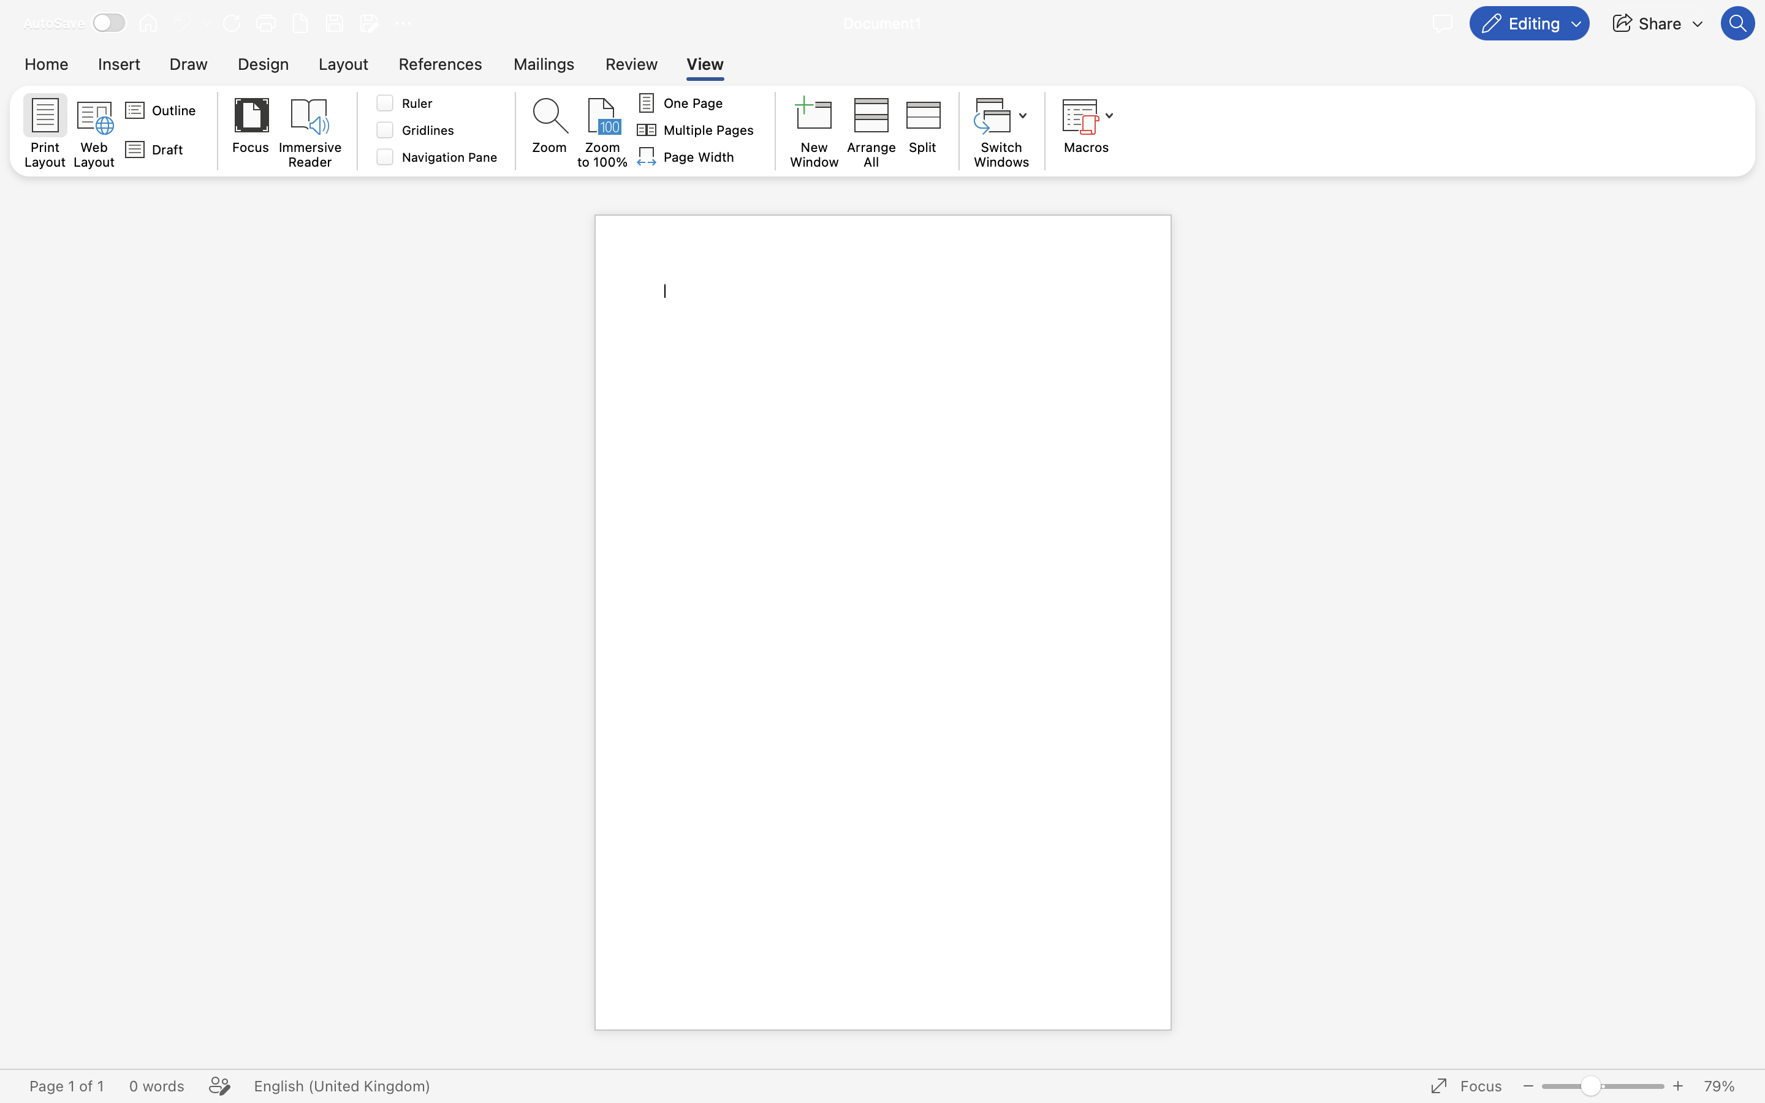Search in document with magnifier button
Screen dimensions: 1765x1103
1737,23
